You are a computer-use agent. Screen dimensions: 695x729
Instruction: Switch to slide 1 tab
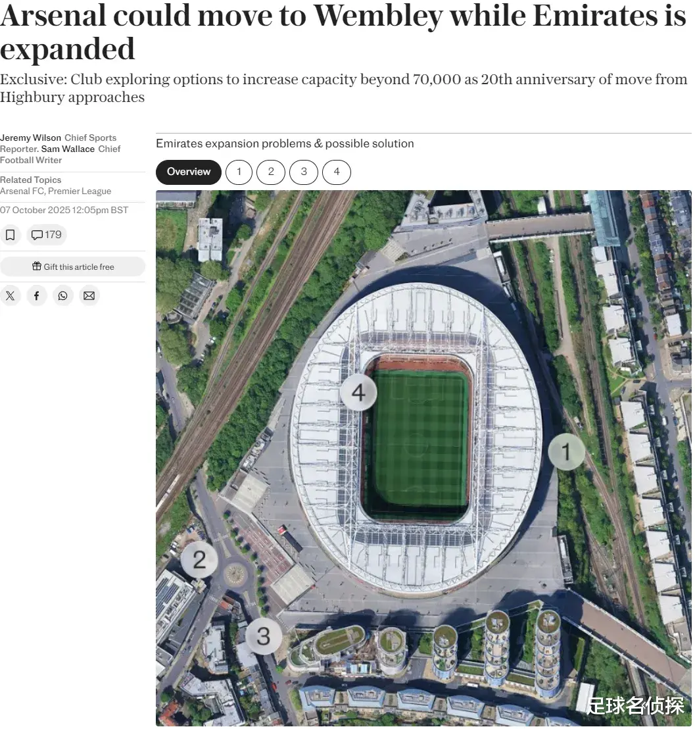tap(239, 172)
